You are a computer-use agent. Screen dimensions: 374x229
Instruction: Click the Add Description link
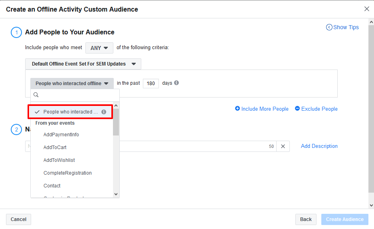pyautogui.click(x=319, y=146)
